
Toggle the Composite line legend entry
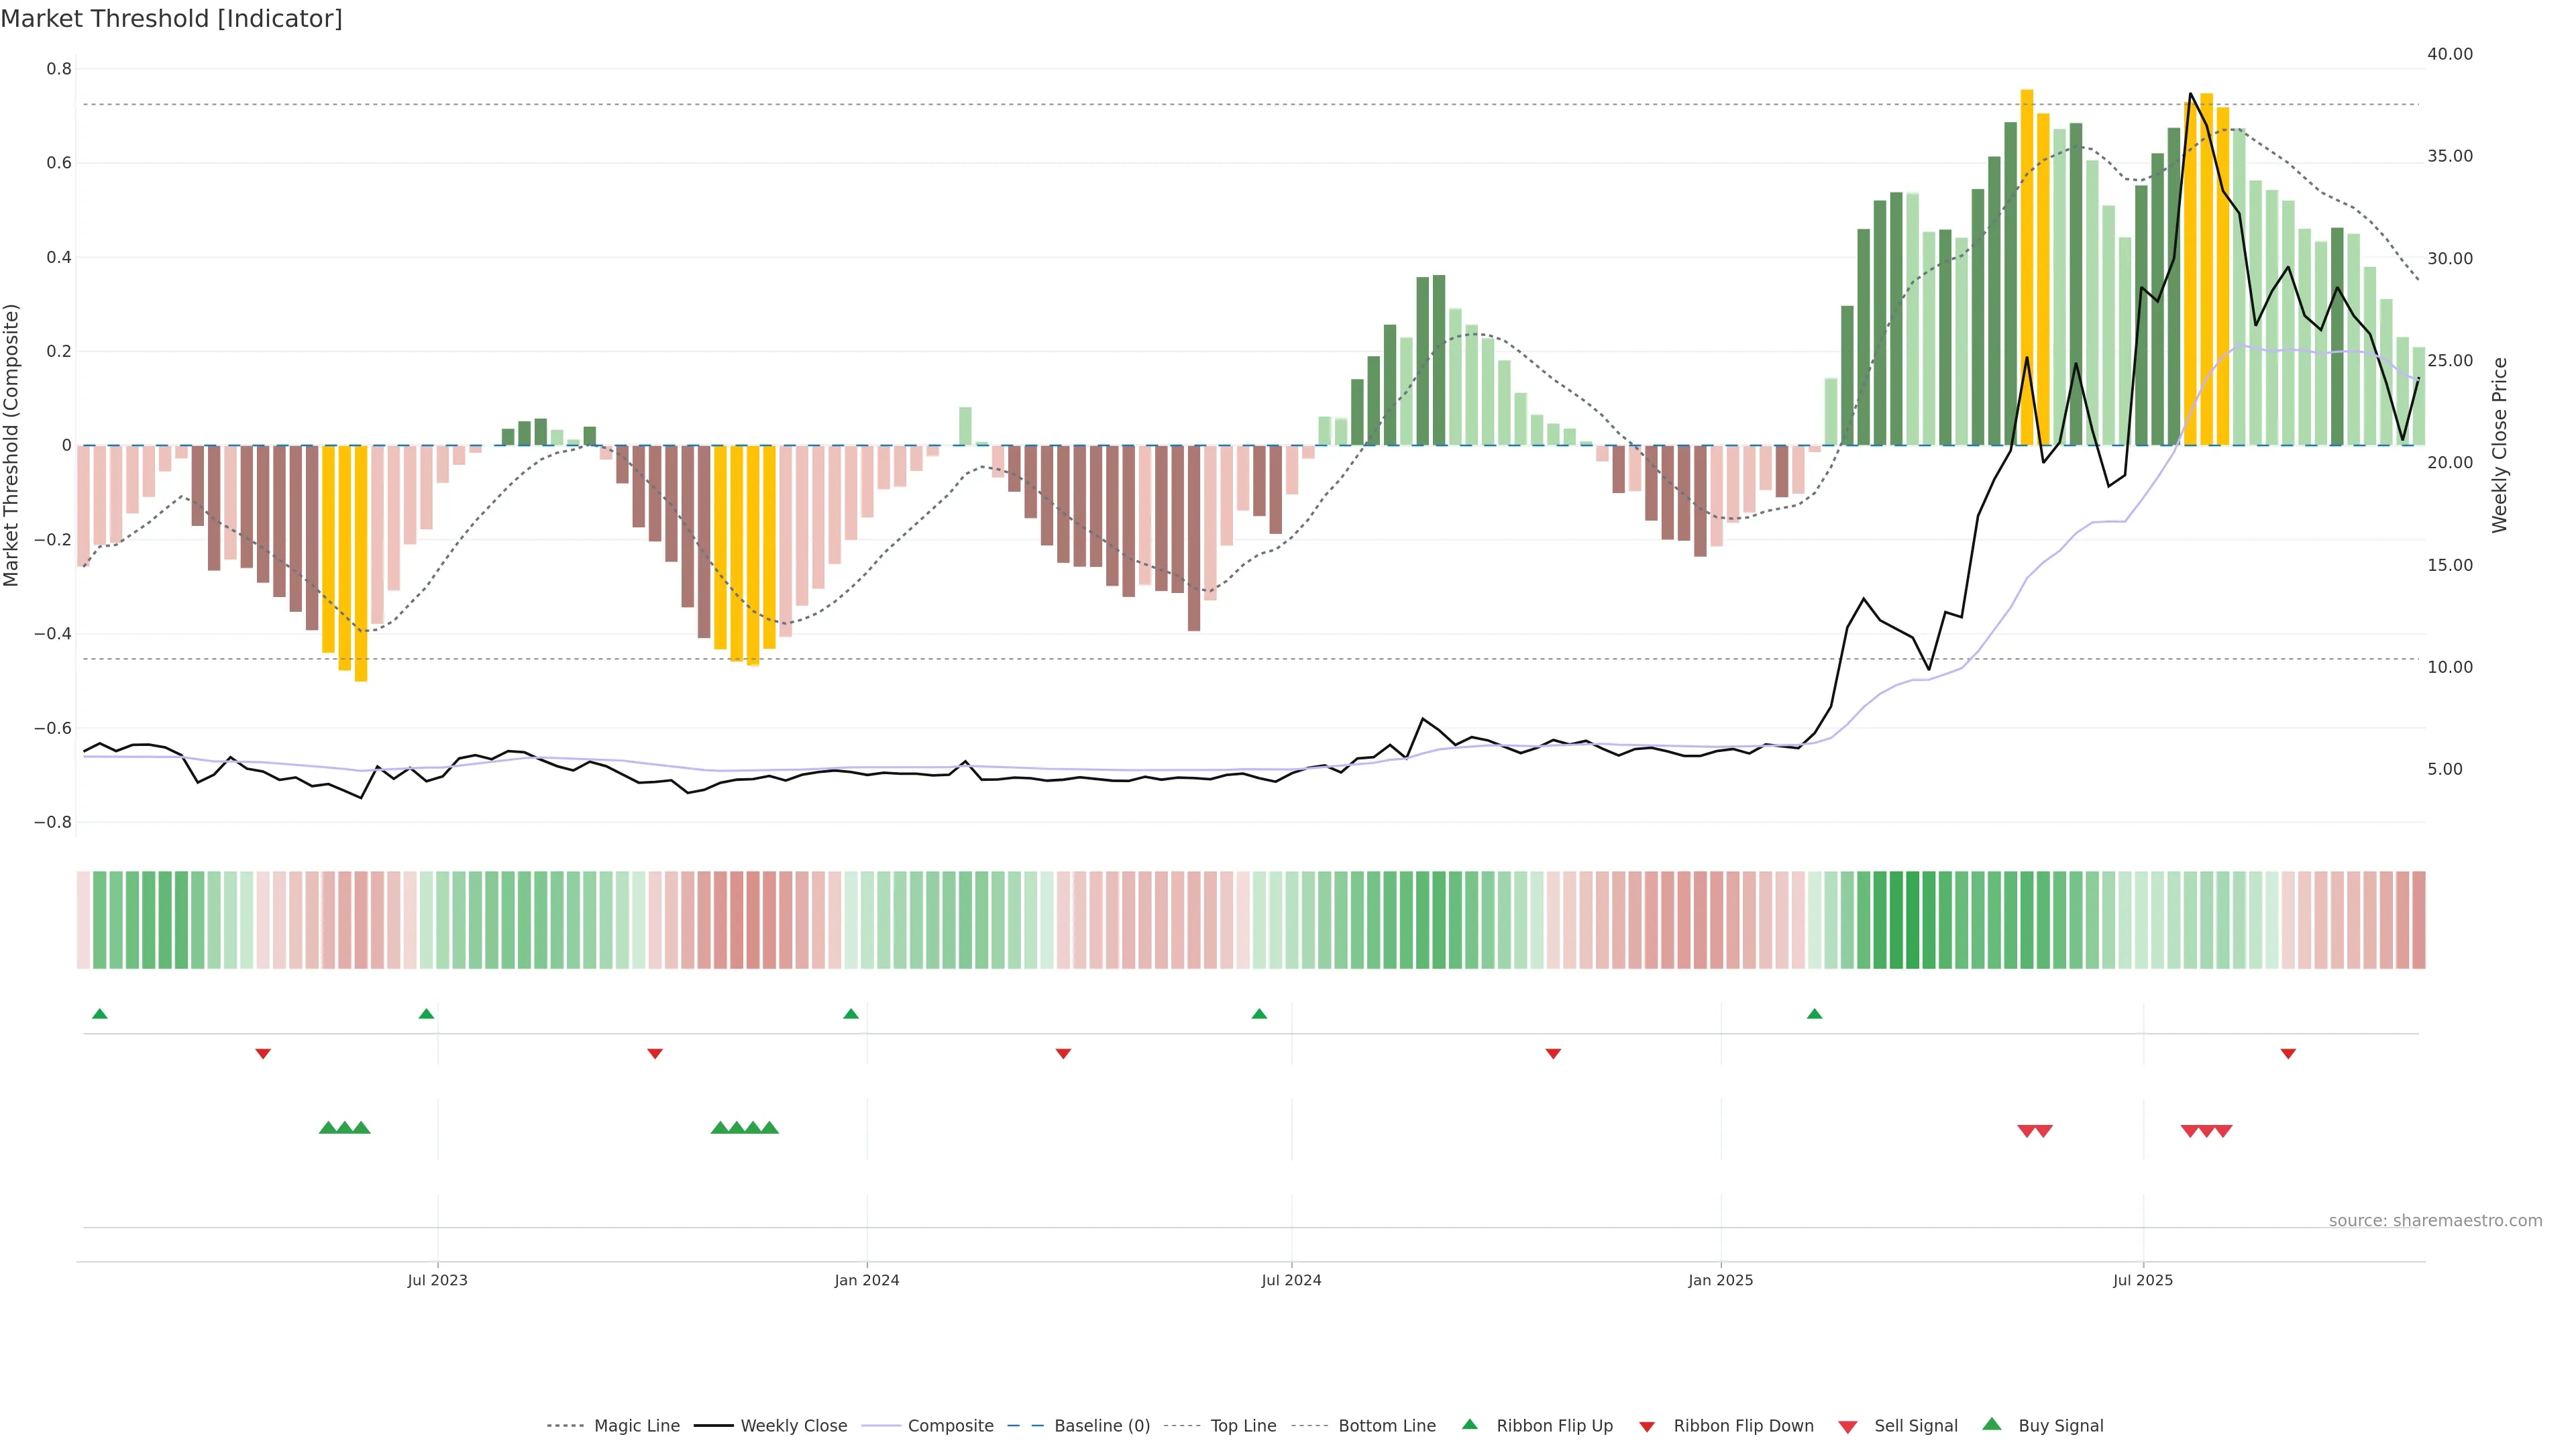(x=950, y=1426)
